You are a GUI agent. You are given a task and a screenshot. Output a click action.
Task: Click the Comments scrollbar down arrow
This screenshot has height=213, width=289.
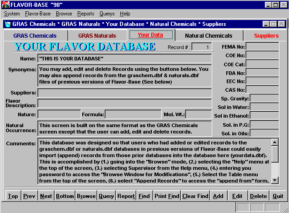pyautogui.click(x=274, y=180)
